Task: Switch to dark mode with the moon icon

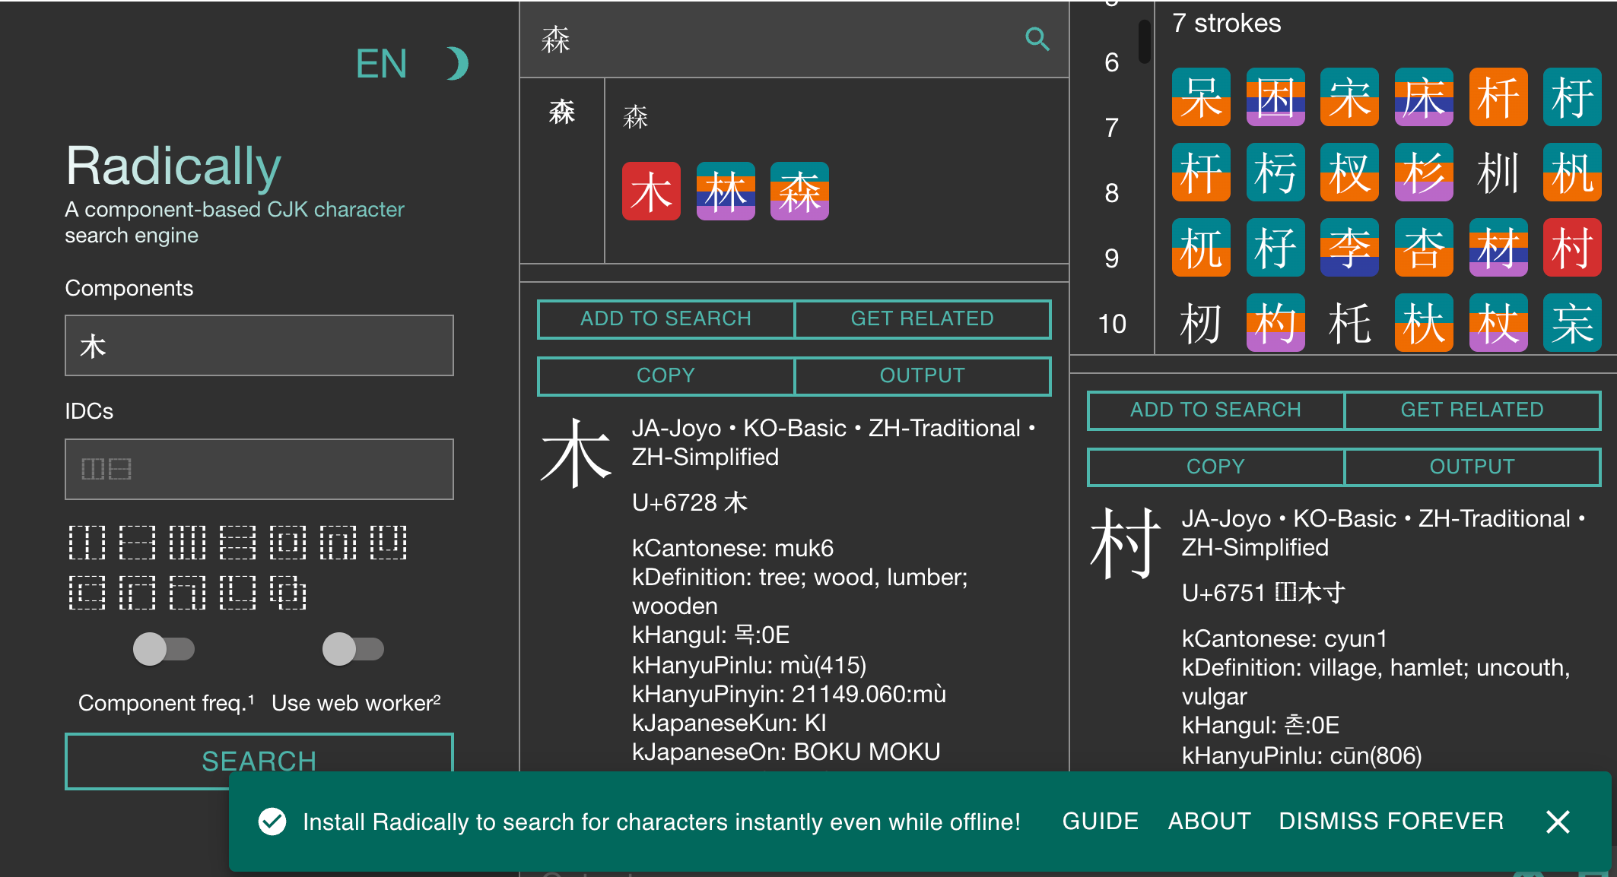Action: click(457, 63)
